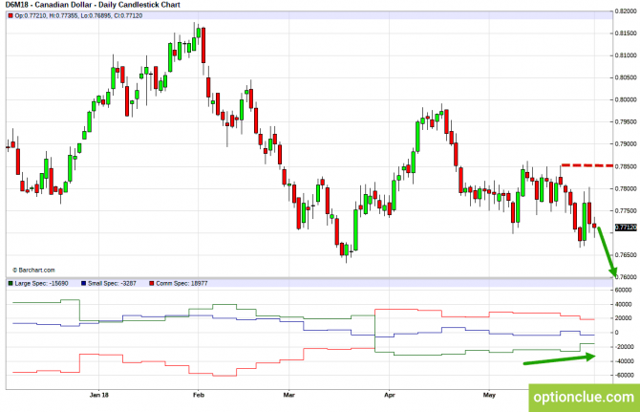Click the 0.79000 price axis label

click(x=626, y=144)
